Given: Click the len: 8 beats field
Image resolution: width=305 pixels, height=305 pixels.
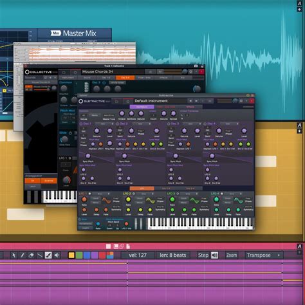Looking at the screenshot, I should 173,255.
